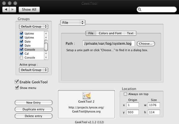Switch to the Text tab
The image size is (179, 124).
click(130, 33)
